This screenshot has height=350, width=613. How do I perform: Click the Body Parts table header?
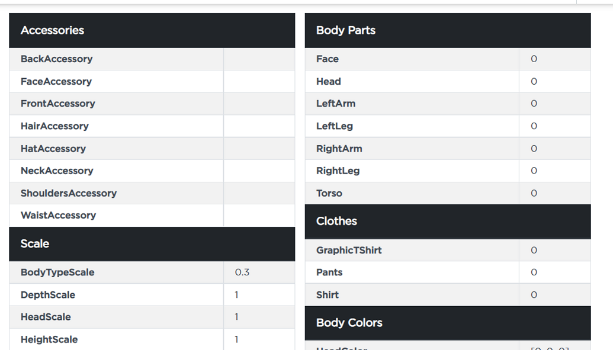448,31
